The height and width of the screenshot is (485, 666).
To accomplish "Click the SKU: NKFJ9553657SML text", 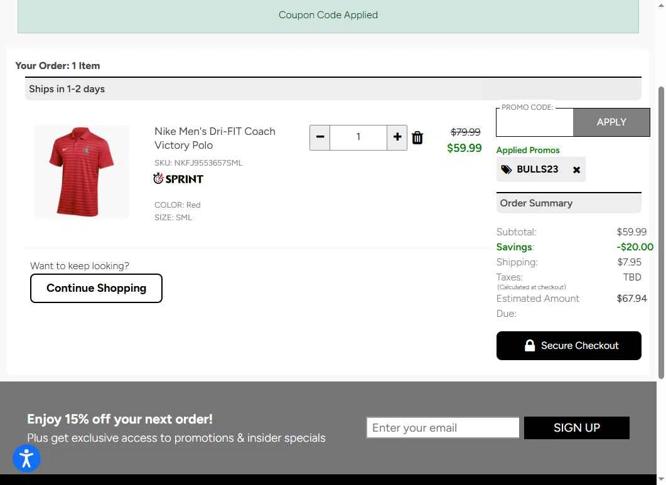I will pyautogui.click(x=198, y=163).
